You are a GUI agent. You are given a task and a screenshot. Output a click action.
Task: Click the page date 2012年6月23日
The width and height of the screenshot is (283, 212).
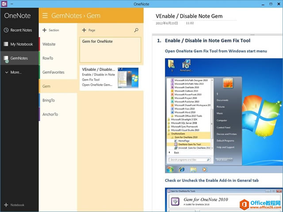tap(167, 23)
